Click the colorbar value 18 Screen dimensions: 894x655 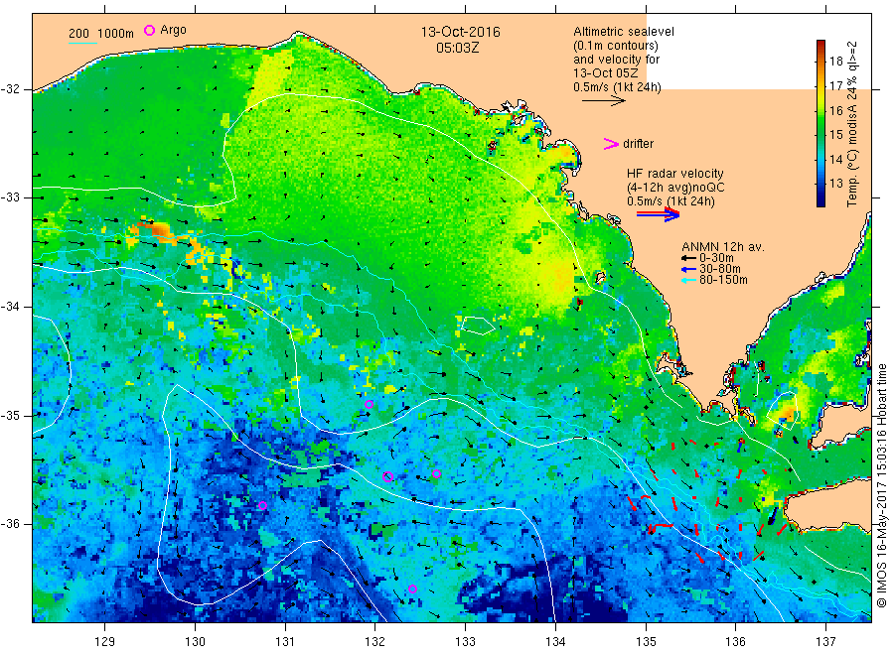(x=835, y=62)
